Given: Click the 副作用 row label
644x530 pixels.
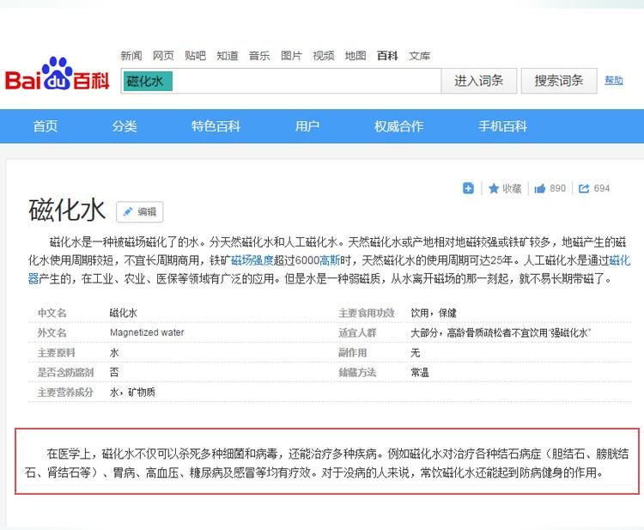Looking at the screenshot, I should tap(353, 353).
